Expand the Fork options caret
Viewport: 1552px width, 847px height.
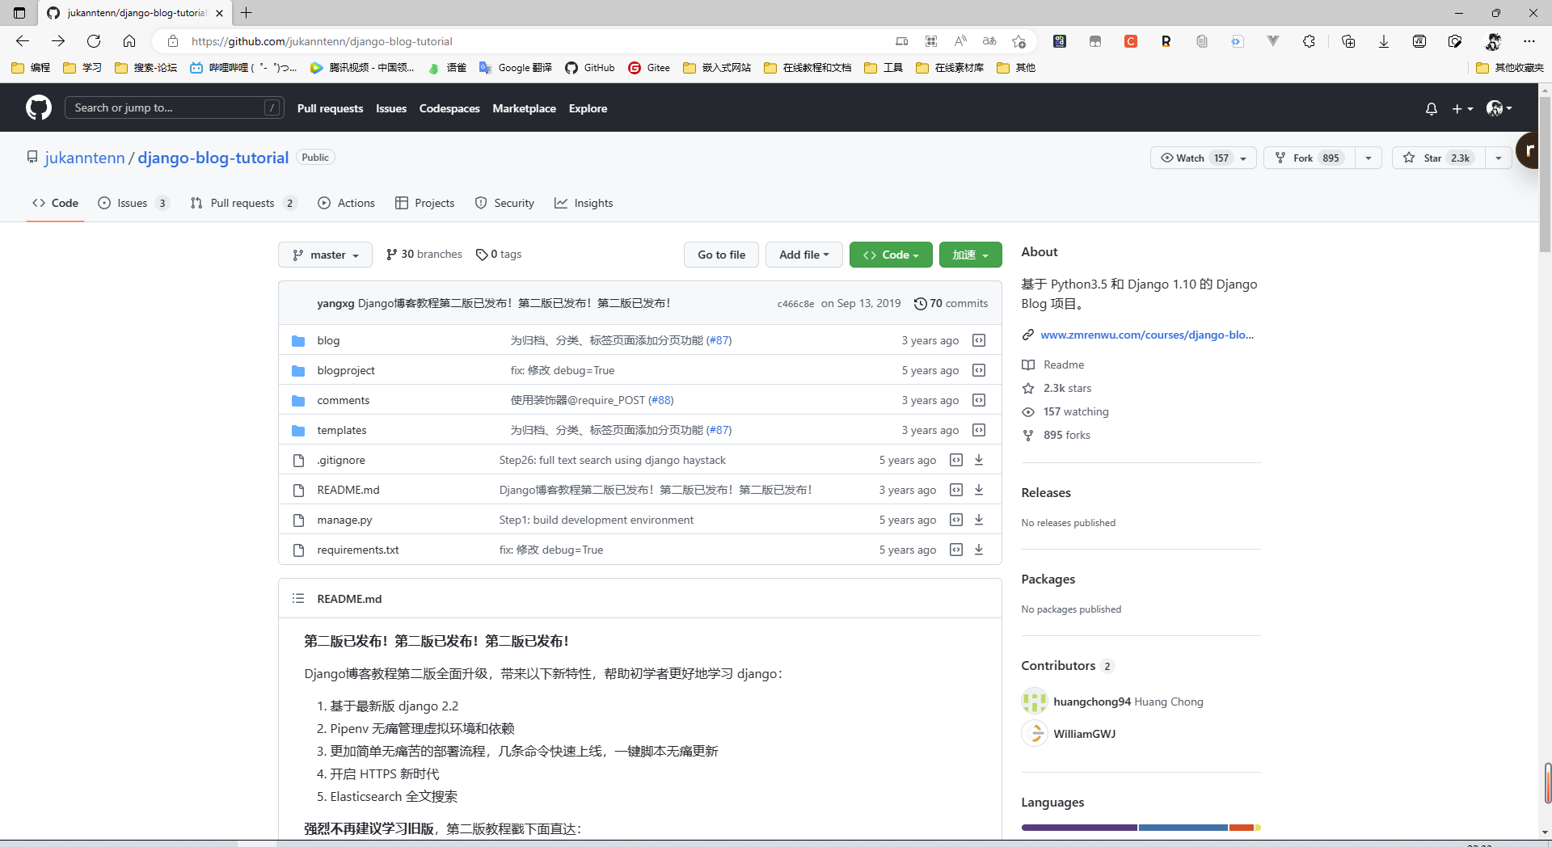click(x=1369, y=158)
